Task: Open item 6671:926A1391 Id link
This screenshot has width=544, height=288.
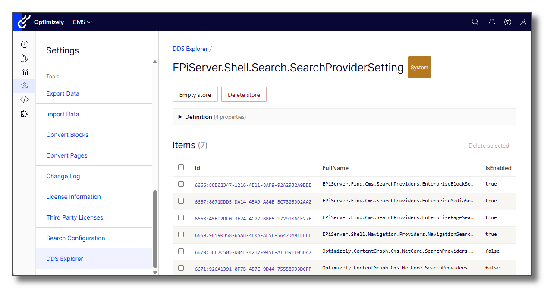Action: coord(253,269)
